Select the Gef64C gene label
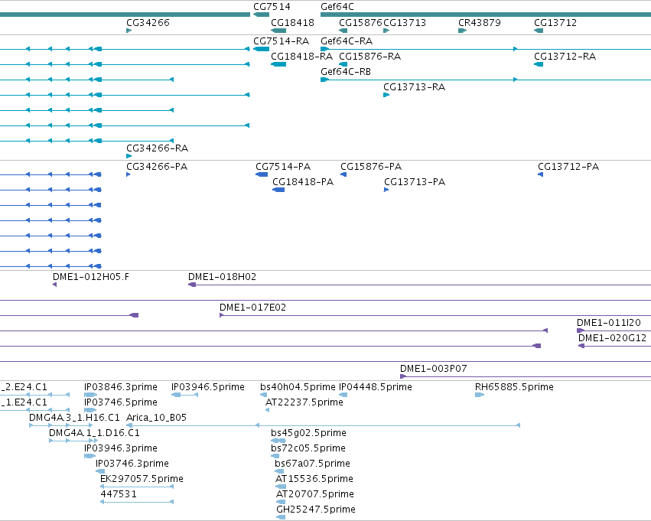 pyautogui.click(x=337, y=7)
